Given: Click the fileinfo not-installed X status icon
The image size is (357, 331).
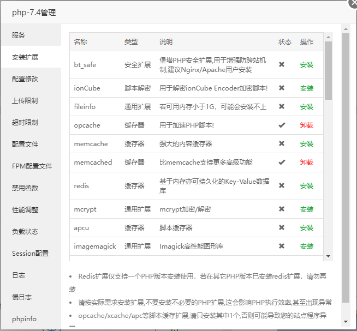Looking at the screenshot, I should tap(282, 106).
